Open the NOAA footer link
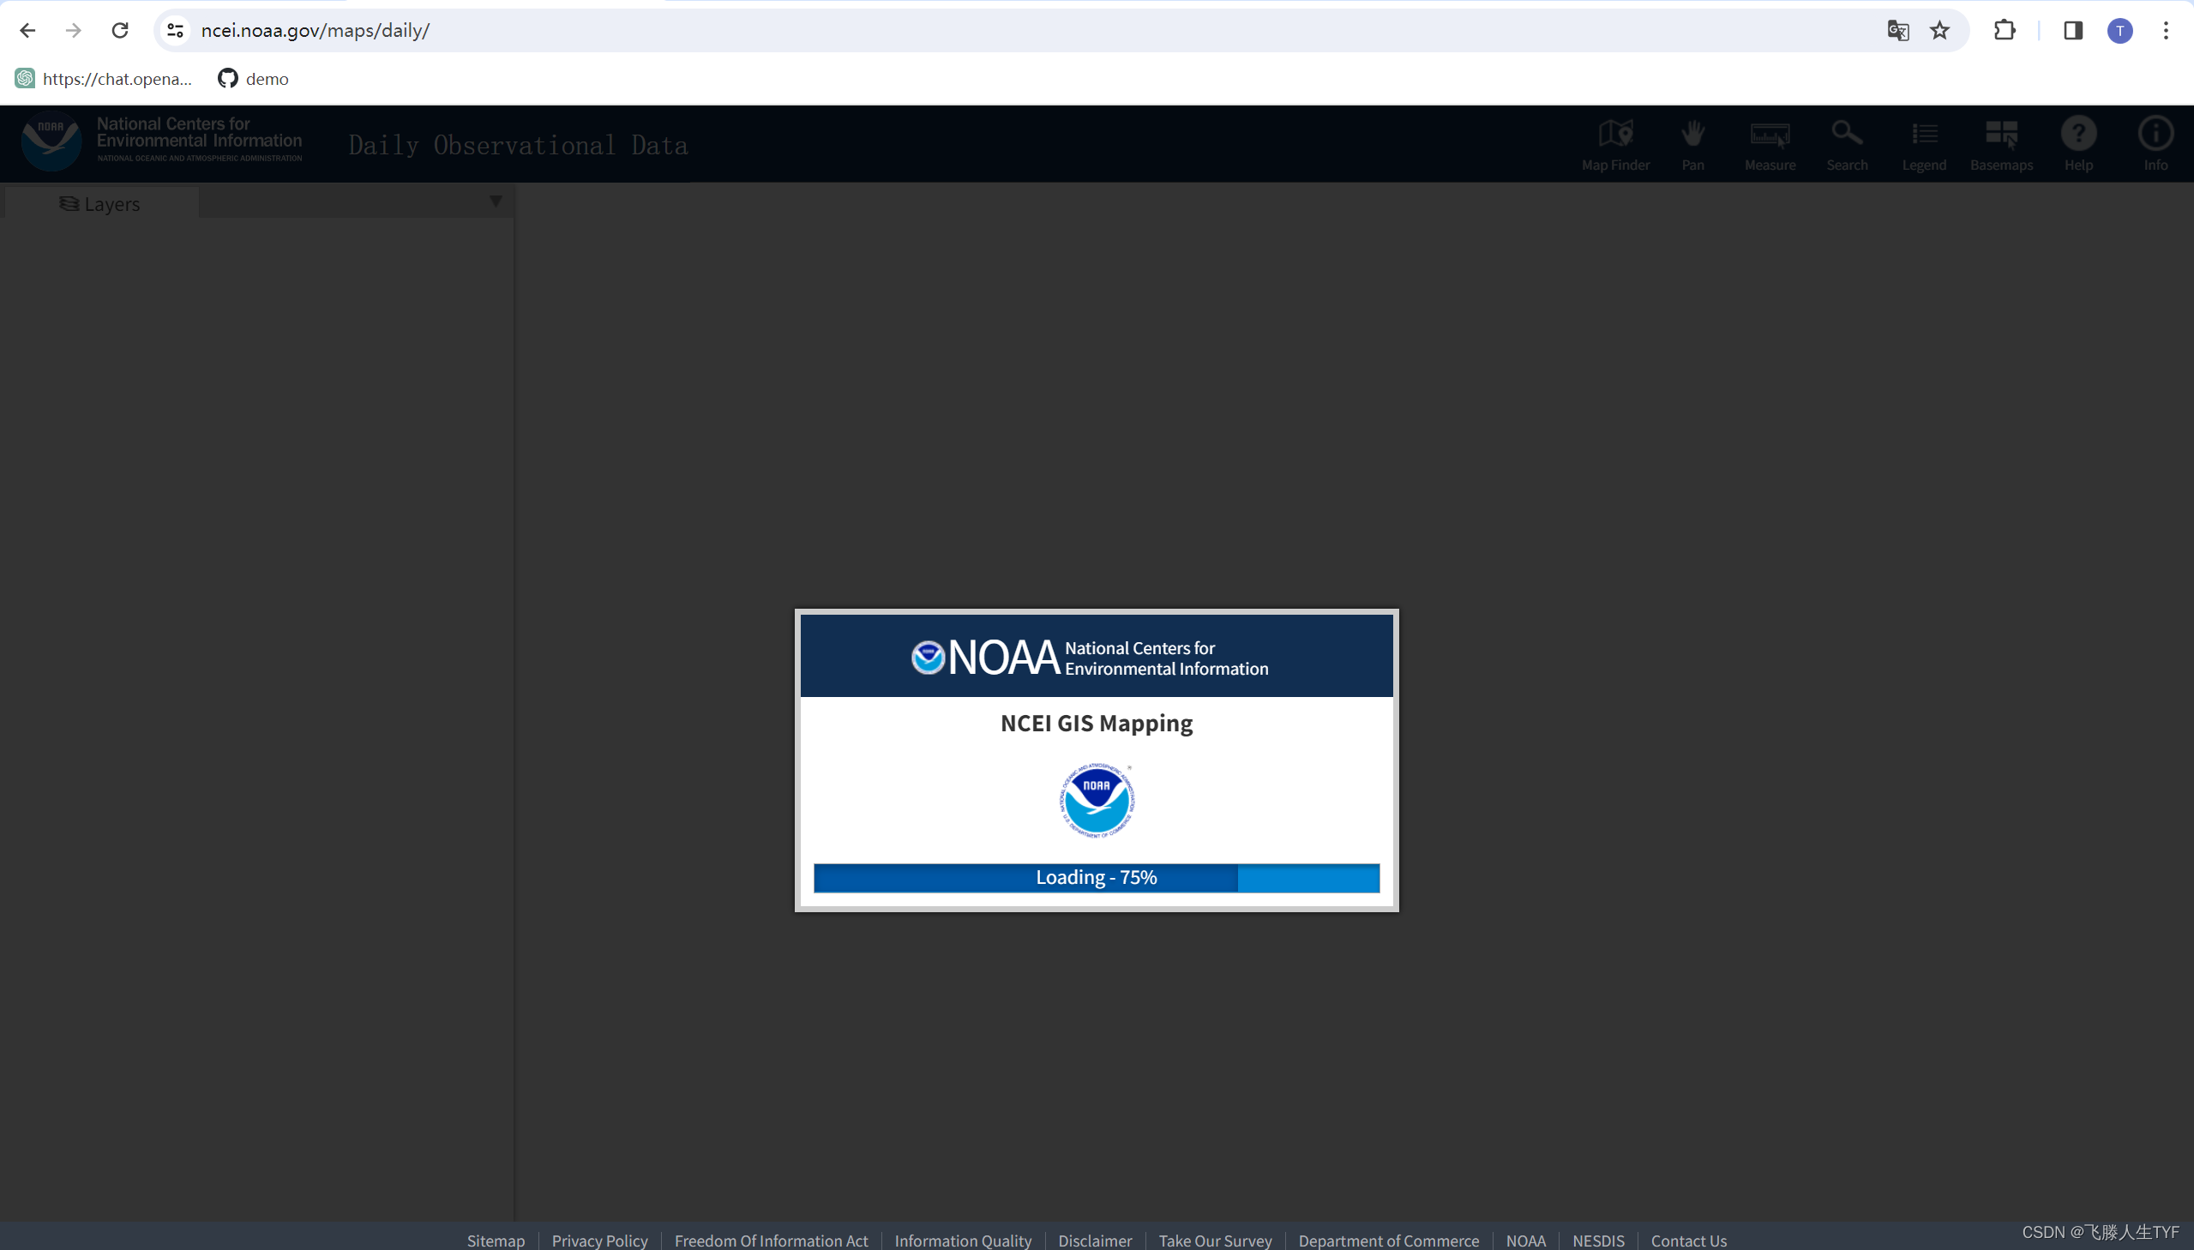 coord(1526,1240)
